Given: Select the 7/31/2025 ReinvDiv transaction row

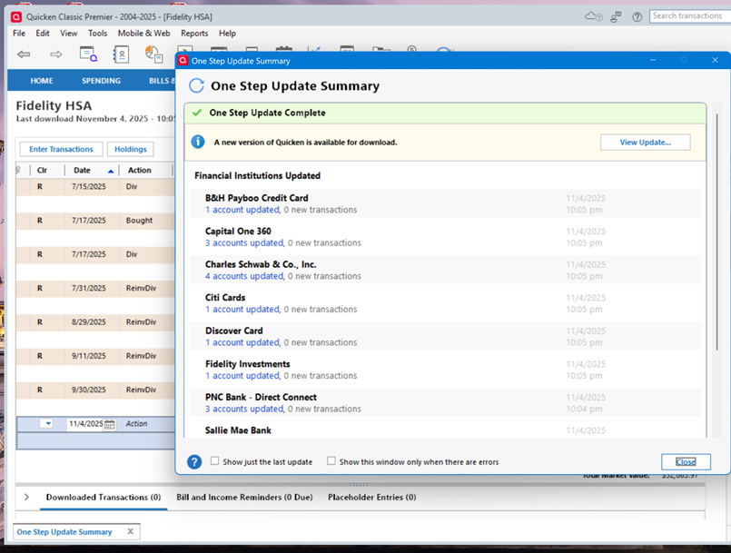Looking at the screenshot, I should (x=95, y=288).
